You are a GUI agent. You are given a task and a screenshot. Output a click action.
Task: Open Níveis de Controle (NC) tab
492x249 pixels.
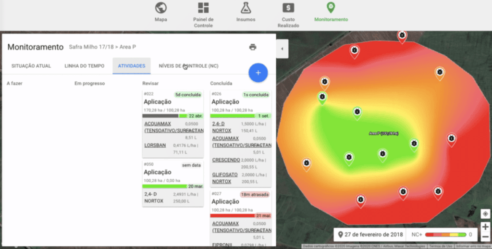pyautogui.click(x=188, y=66)
